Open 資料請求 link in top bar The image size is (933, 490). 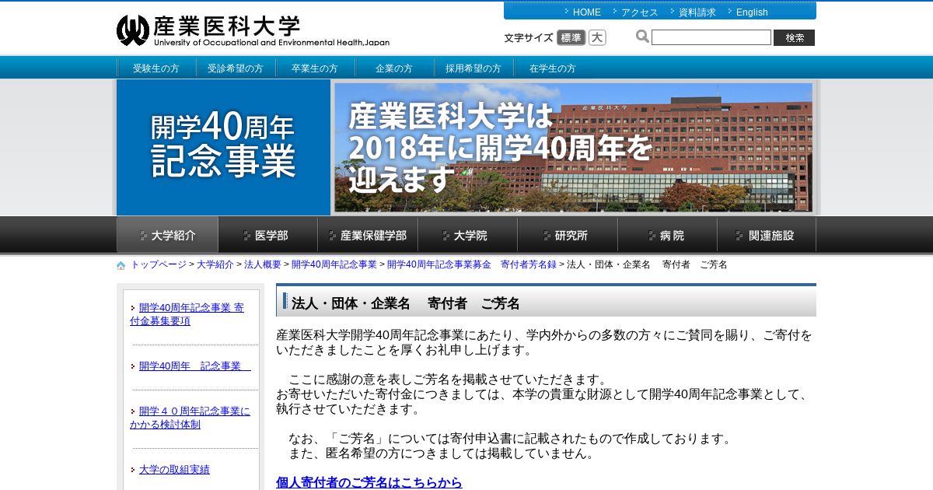point(697,12)
